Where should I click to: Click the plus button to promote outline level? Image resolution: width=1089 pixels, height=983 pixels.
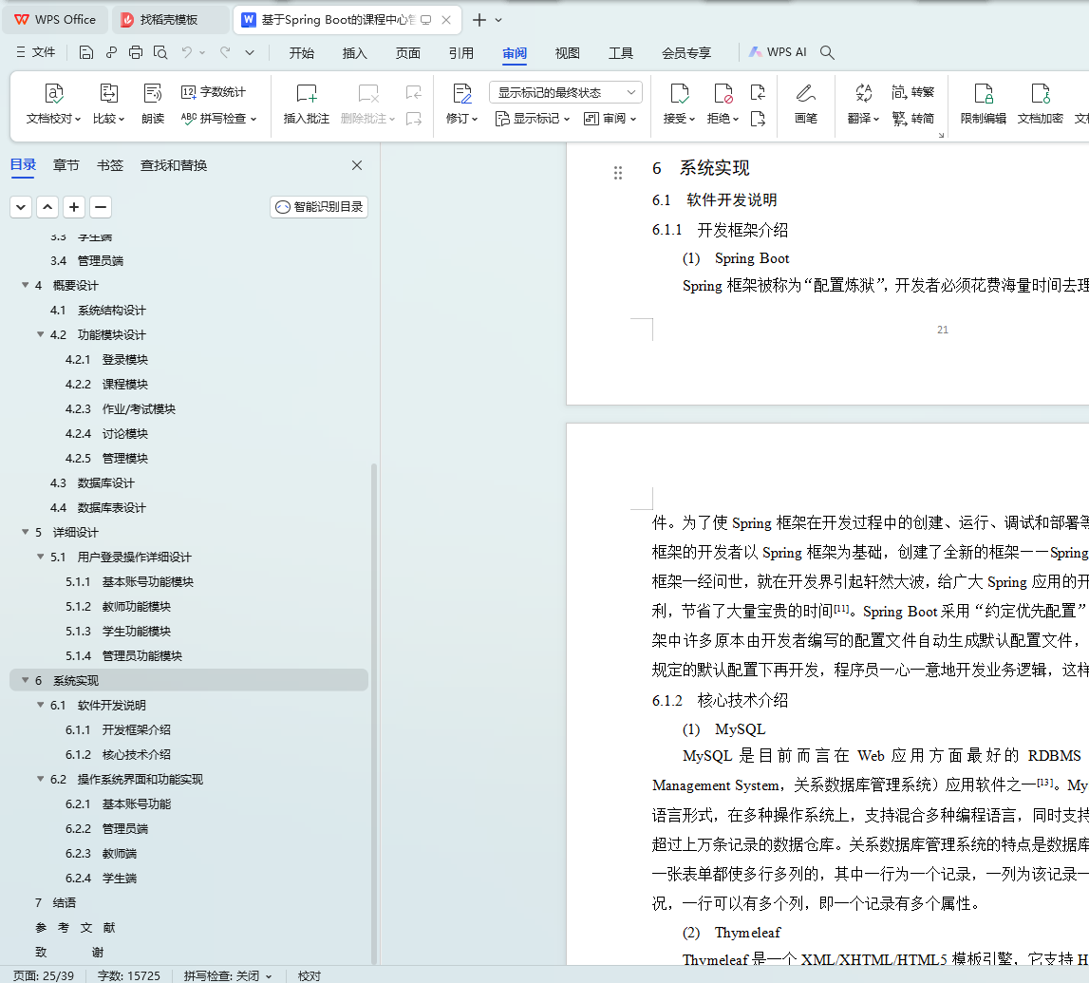point(74,207)
